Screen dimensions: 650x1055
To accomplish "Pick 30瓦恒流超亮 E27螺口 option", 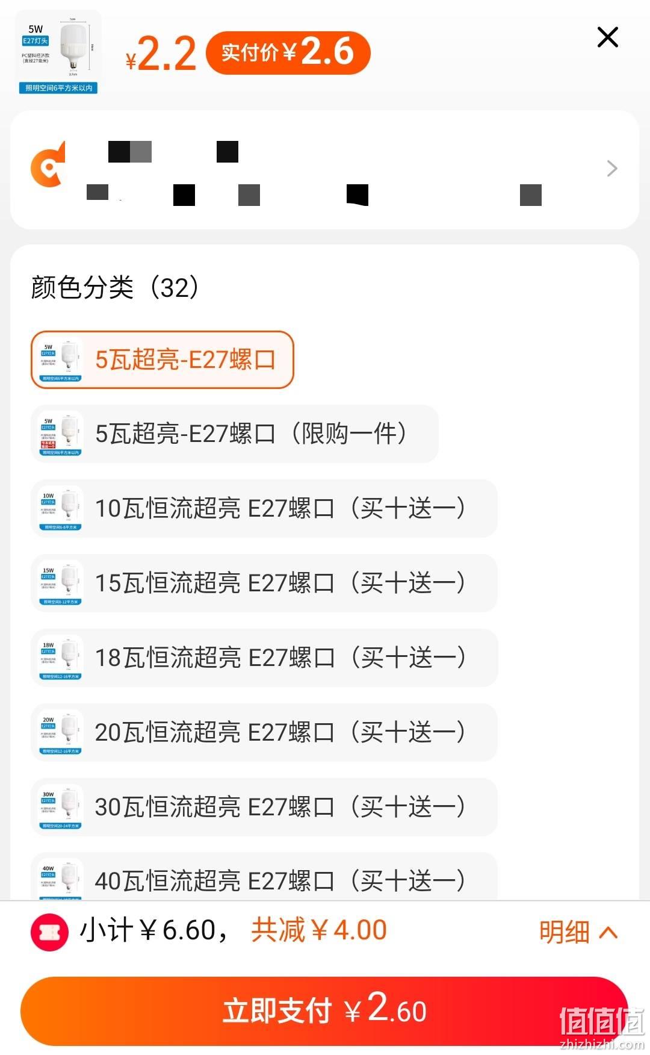I will (264, 807).
